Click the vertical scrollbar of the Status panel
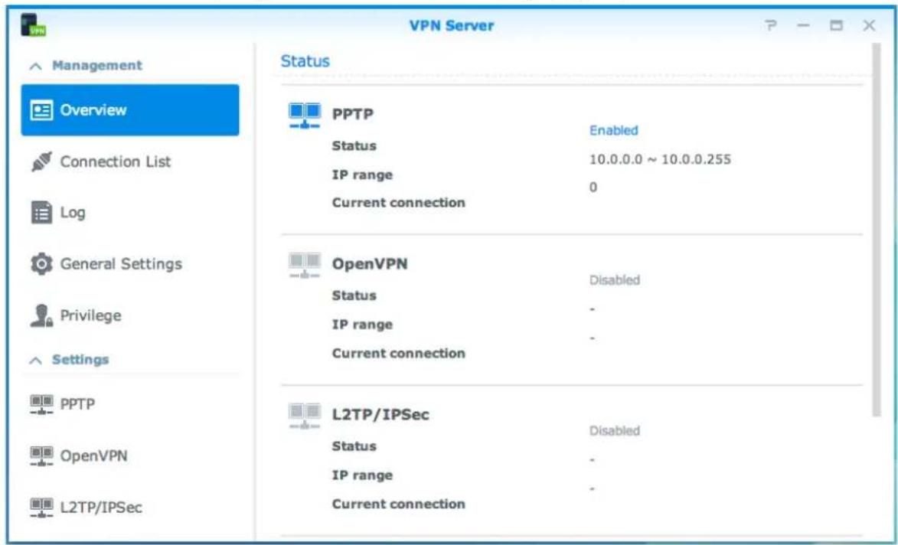 tap(876, 230)
